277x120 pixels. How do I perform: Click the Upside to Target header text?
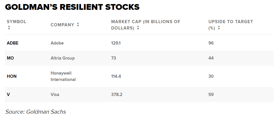click(231, 22)
